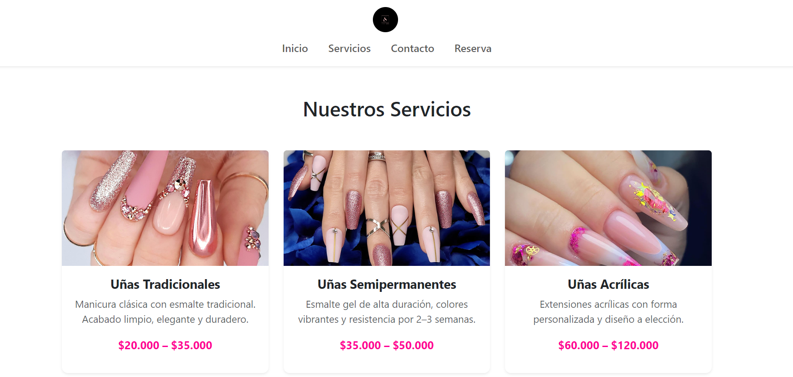The width and height of the screenshot is (793, 377).
Task: Open the Uñas Tradicionales photo
Action: click(165, 208)
